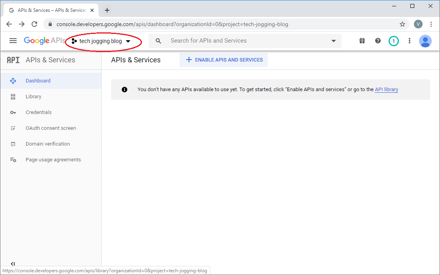Viewport: 440px width, 275px height.
Task: Collapse the sidebar with the bottom arrow
Action: [13, 264]
